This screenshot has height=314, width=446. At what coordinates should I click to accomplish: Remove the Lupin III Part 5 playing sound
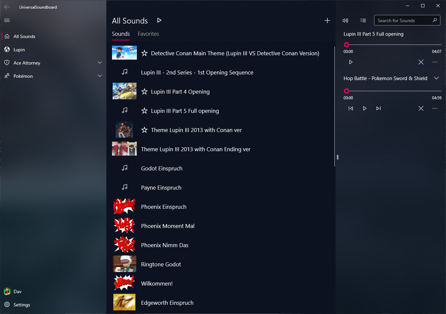(421, 62)
